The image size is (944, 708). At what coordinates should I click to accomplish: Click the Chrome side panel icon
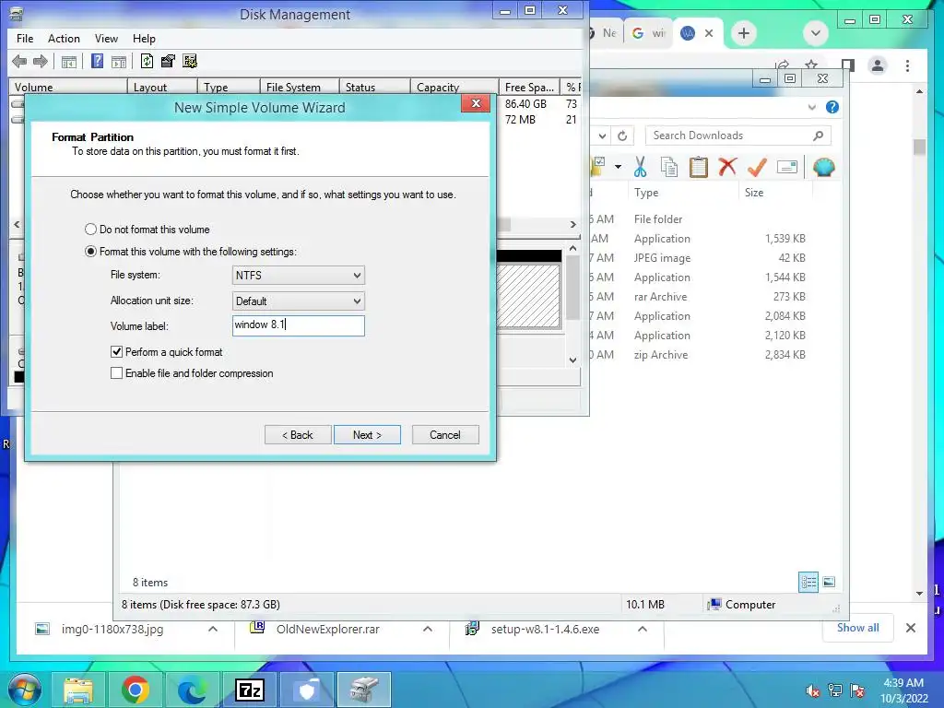pyautogui.click(x=848, y=65)
